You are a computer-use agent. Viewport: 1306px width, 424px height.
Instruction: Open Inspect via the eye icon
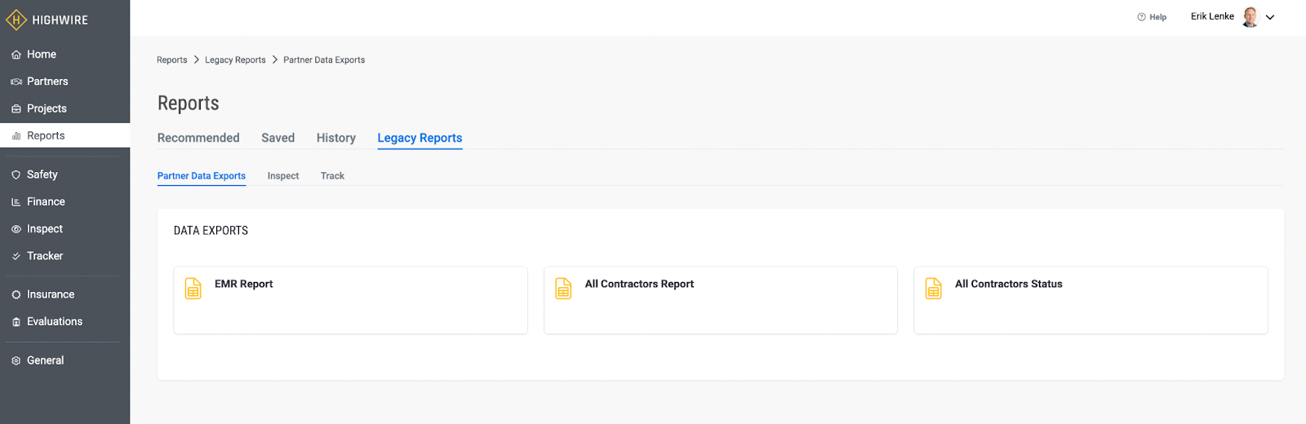[16, 229]
